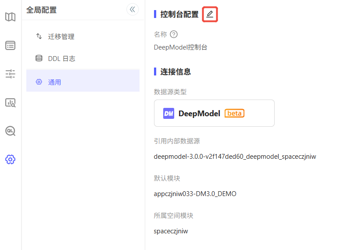
Task: Click the 所属空间模块 label
Action: [x=173, y=215]
